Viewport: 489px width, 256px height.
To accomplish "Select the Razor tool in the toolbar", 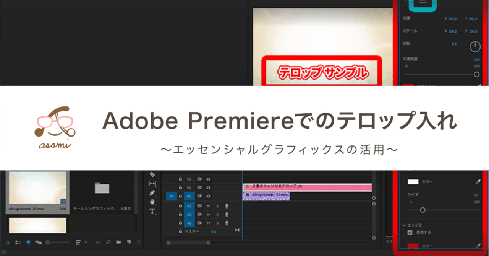I will (152, 174).
